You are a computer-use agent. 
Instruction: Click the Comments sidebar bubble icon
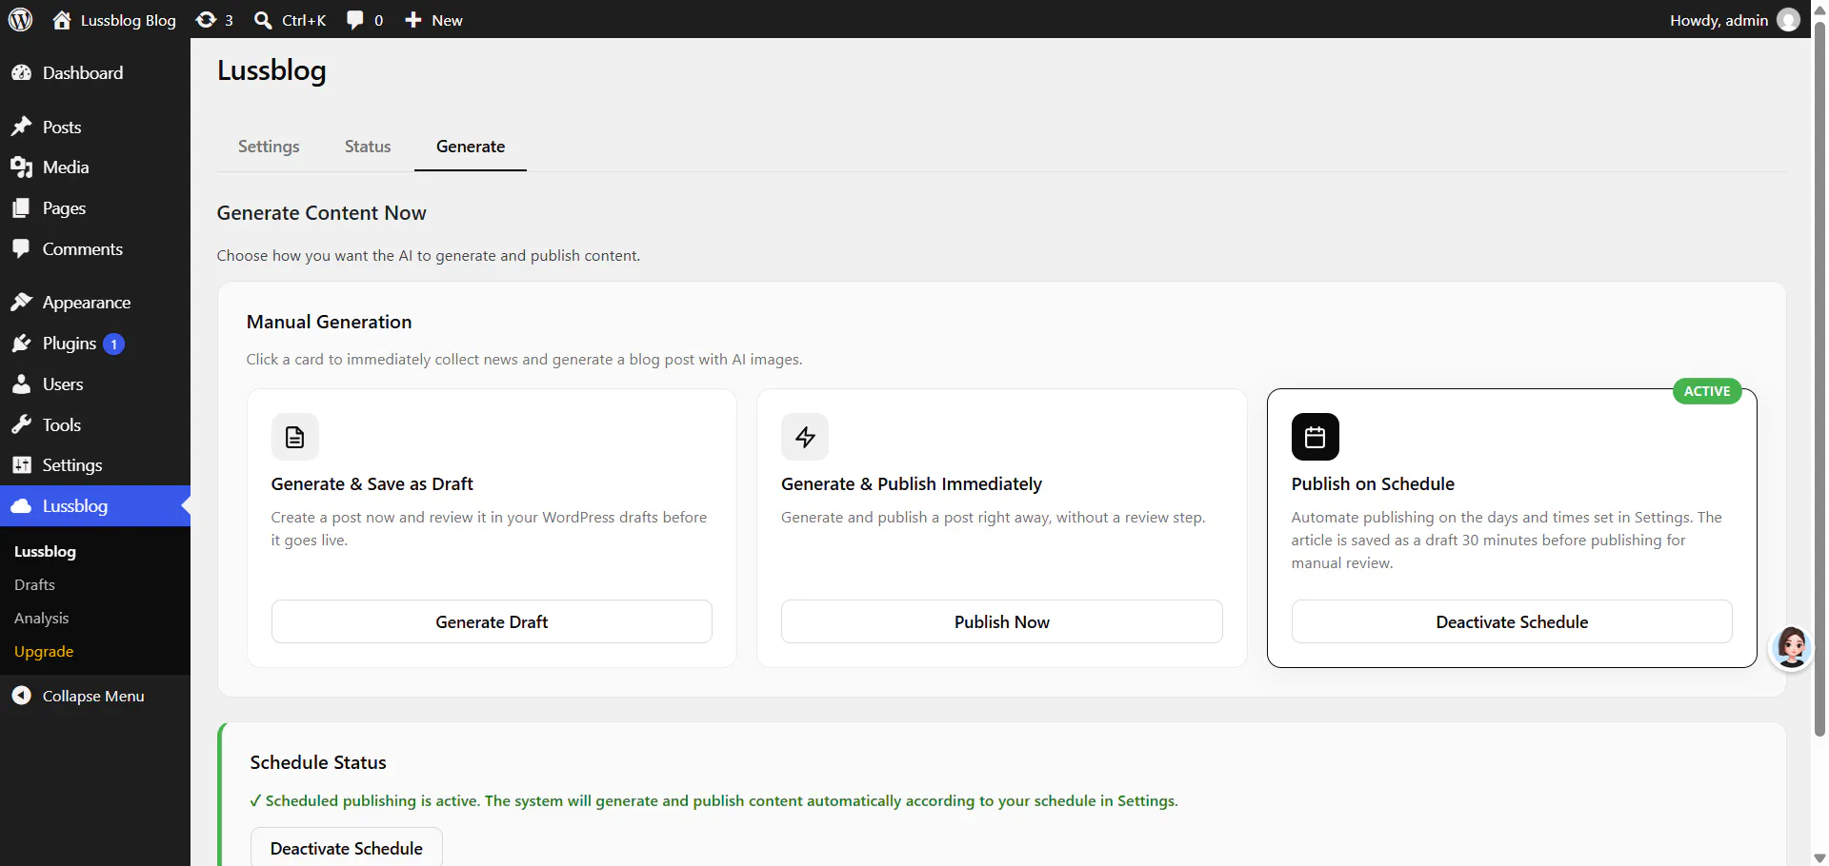click(21, 249)
